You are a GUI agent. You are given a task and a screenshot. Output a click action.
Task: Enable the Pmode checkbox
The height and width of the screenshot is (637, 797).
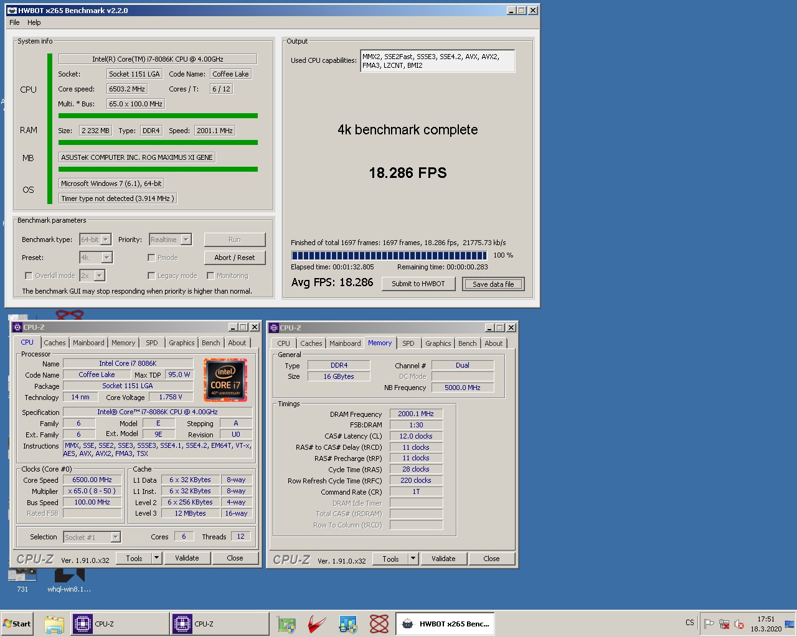click(151, 258)
